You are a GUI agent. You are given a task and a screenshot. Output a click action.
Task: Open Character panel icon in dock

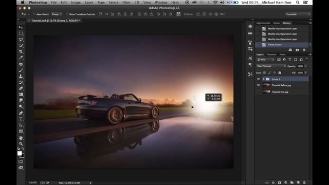pyautogui.click(x=250, y=58)
